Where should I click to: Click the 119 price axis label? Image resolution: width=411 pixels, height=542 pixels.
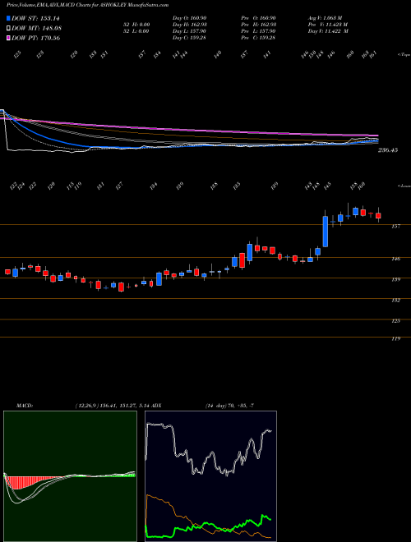(x=396, y=338)
